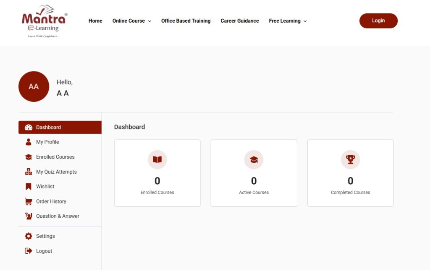Click the trophy icon in Completed Courses card

[x=350, y=159]
